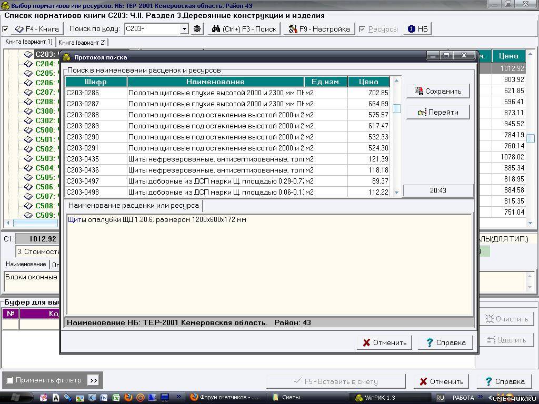
Task: Open the Поиск по коду dropdown arrow
Action: pyautogui.click(x=184, y=29)
